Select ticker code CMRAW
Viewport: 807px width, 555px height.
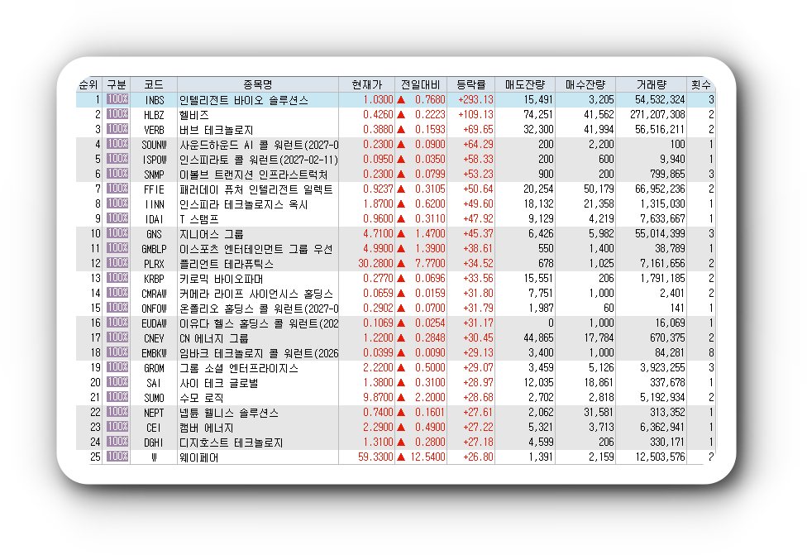pyautogui.click(x=154, y=294)
